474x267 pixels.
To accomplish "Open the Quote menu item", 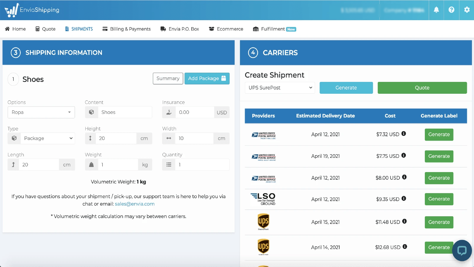I will 45,29.
